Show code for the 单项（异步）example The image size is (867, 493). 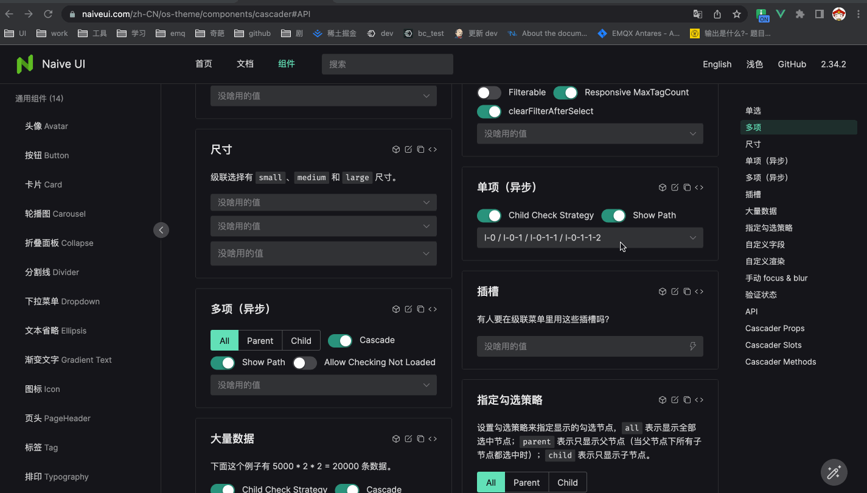(x=699, y=187)
